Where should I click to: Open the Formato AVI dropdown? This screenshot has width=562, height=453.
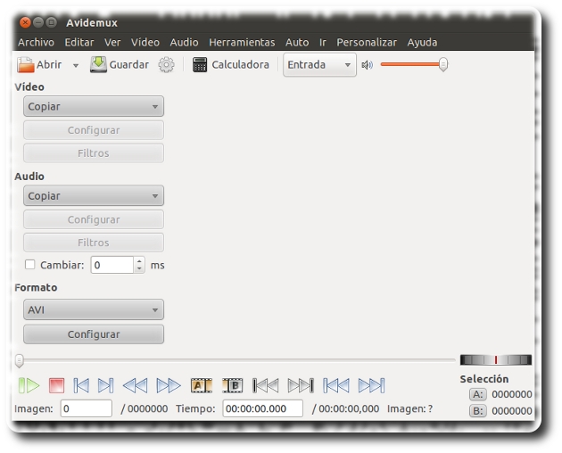point(94,309)
